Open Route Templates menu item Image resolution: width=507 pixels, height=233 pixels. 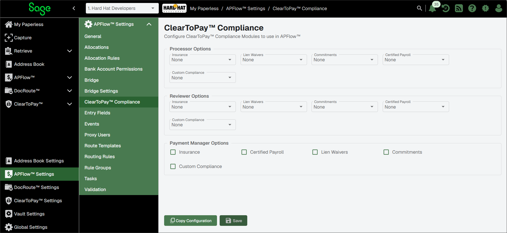pyautogui.click(x=119, y=146)
